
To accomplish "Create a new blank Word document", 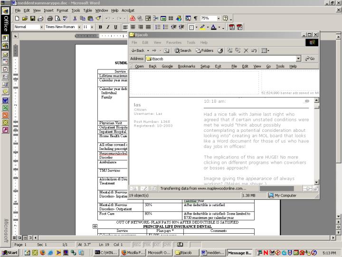I will tap(17, 19).
